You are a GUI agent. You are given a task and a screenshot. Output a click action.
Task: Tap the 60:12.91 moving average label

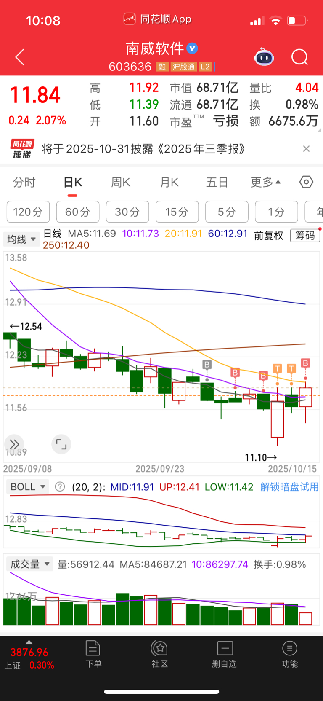tap(228, 234)
